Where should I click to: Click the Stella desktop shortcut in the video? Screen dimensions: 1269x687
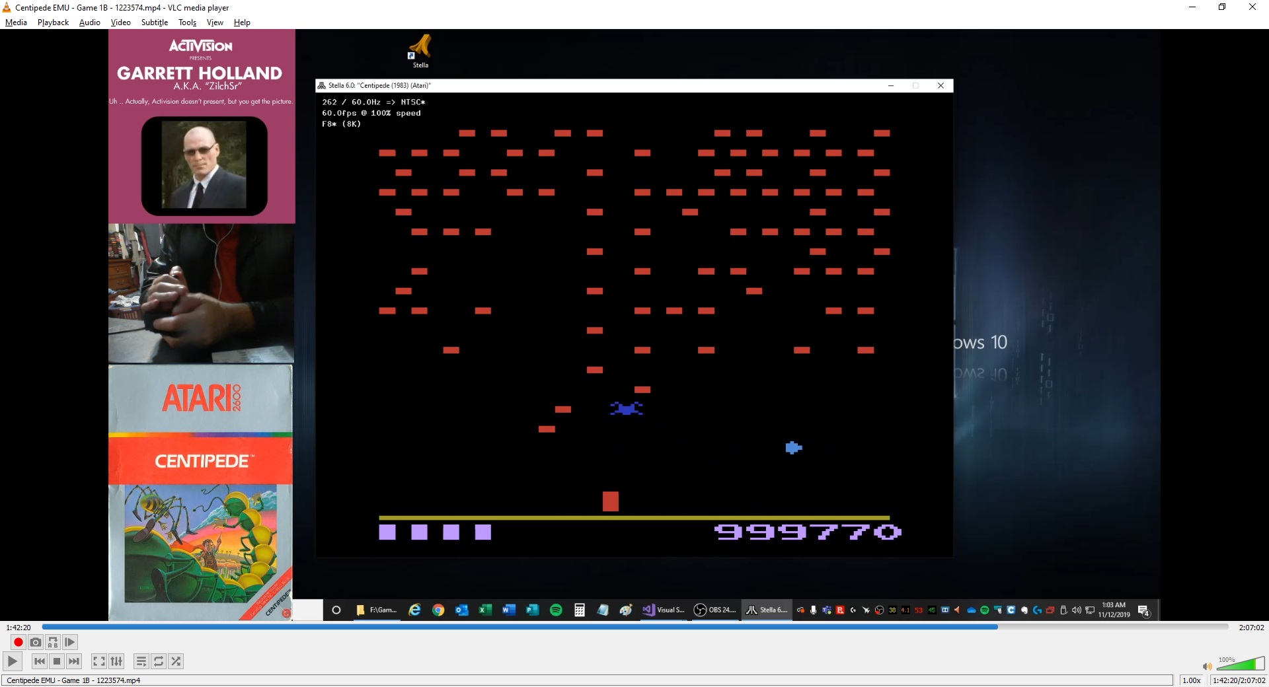click(420, 52)
